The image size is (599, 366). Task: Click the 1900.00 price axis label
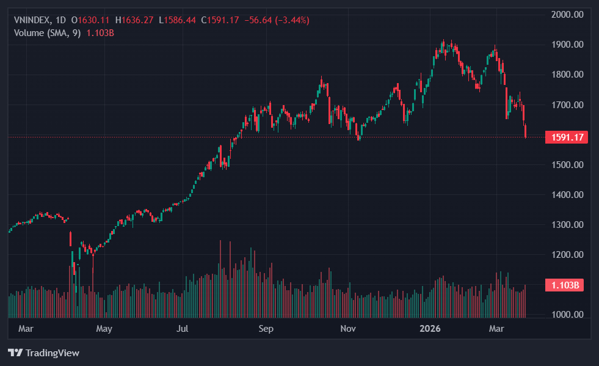567,45
